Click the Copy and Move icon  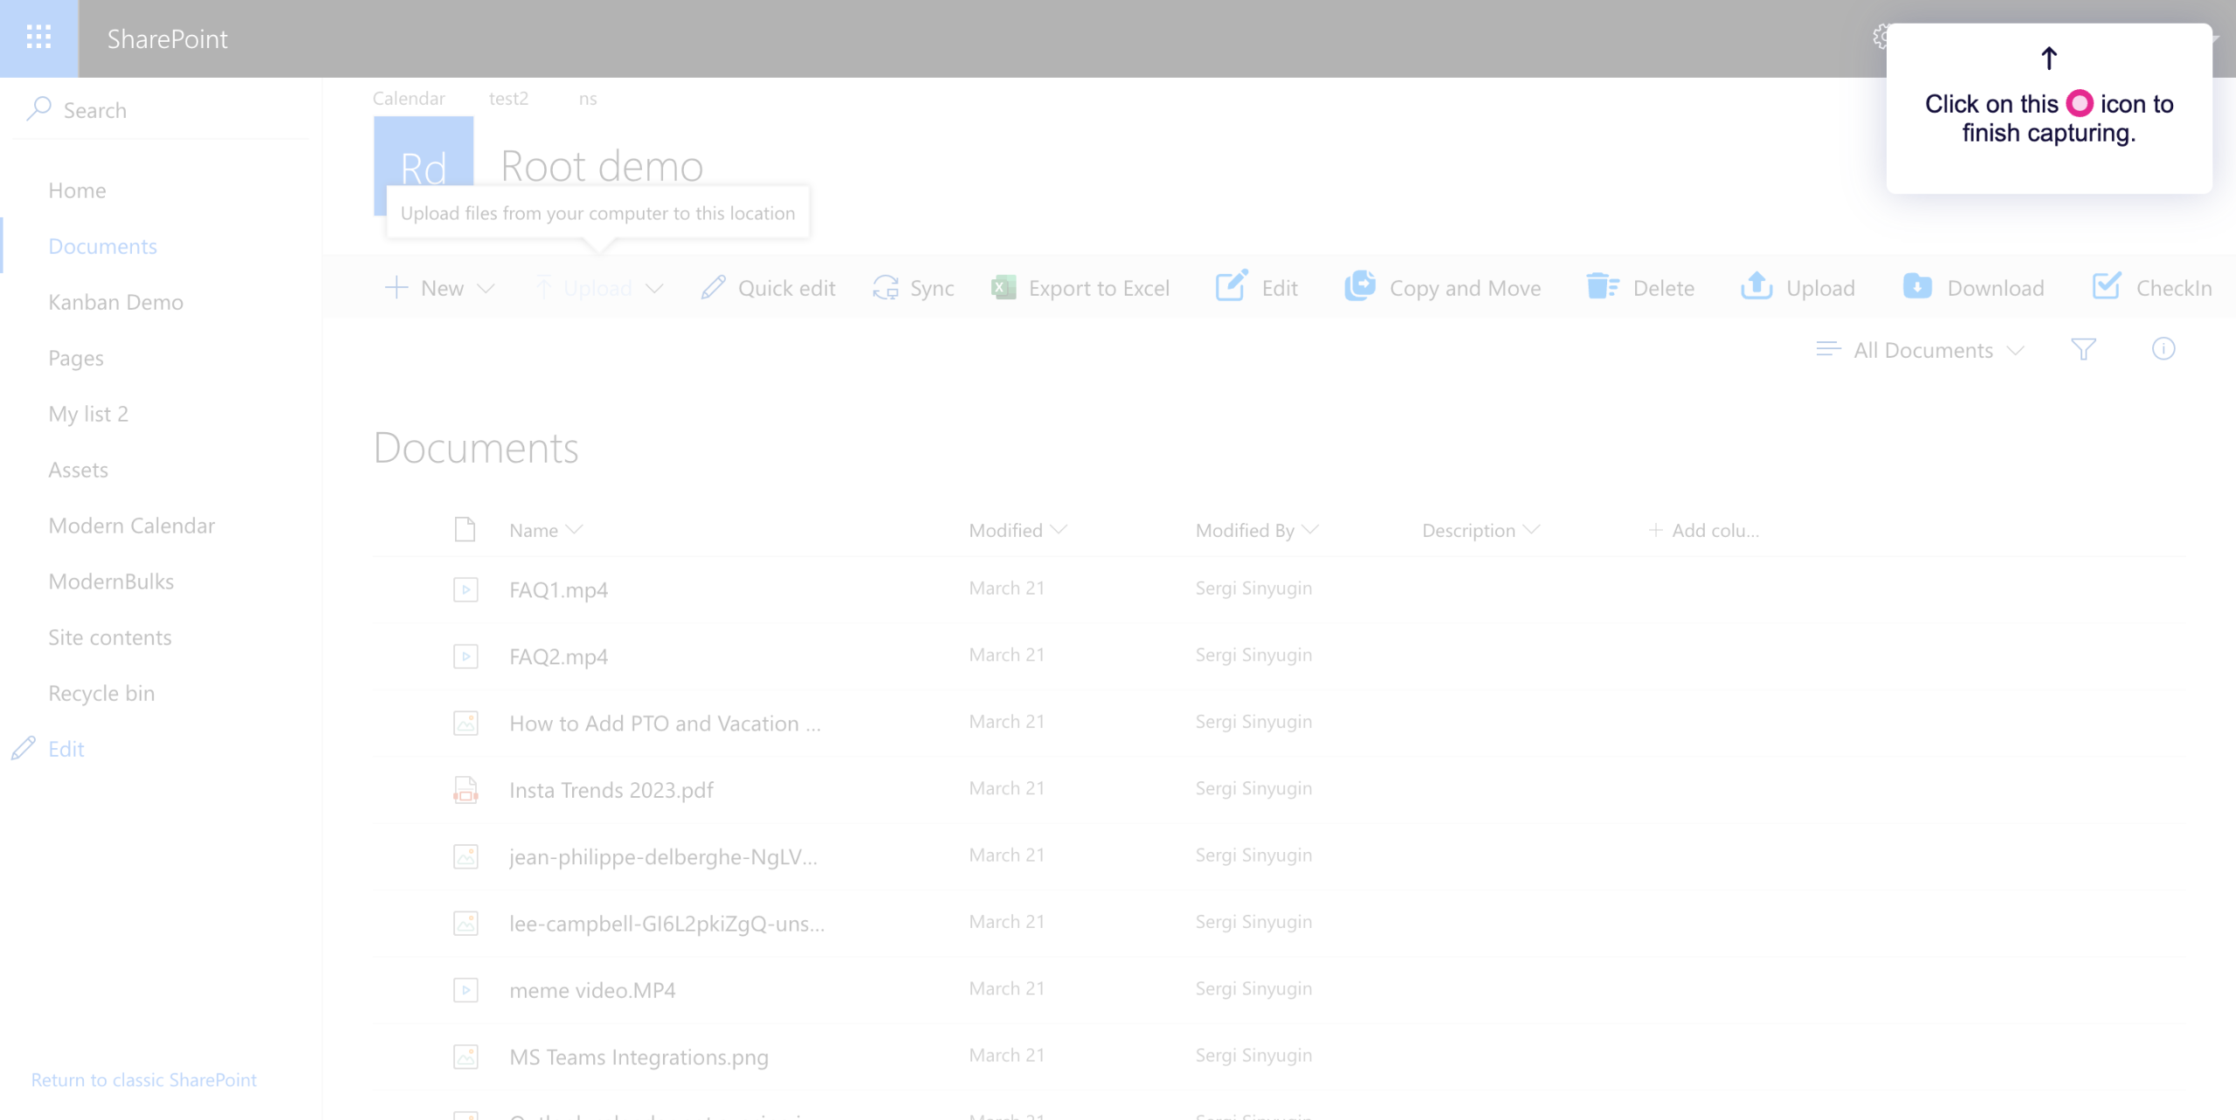point(1359,286)
